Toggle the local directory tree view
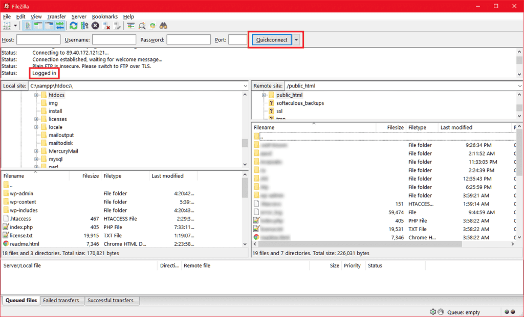524x317 pixels. [x=38, y=26]
